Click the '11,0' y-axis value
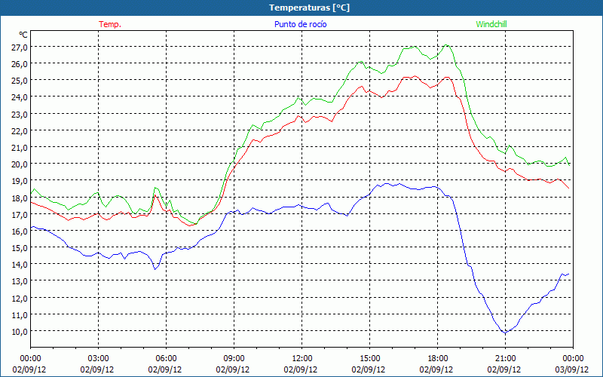Viewport: 603px width, 377px height. (x=20, y=314)
